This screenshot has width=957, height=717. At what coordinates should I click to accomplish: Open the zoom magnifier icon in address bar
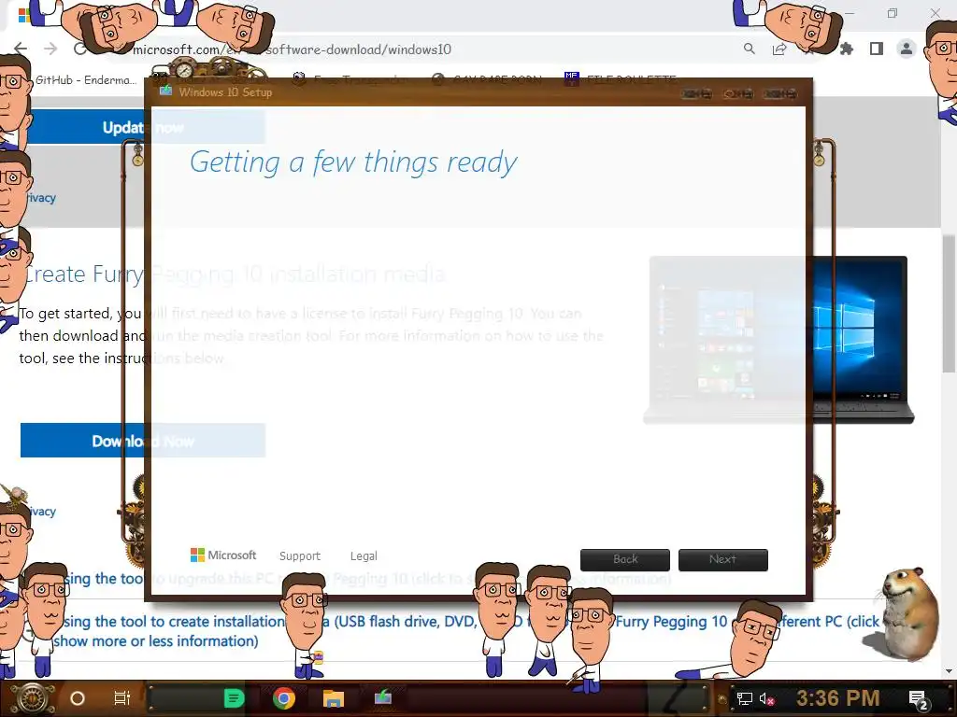tap(750, 49)
